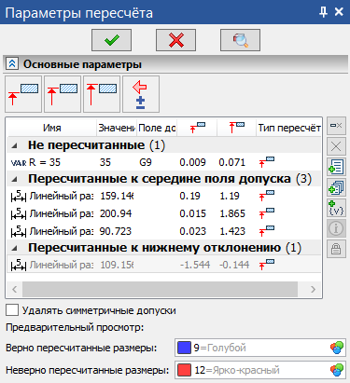Click the table horizontal scrollbar thumb

160,289
